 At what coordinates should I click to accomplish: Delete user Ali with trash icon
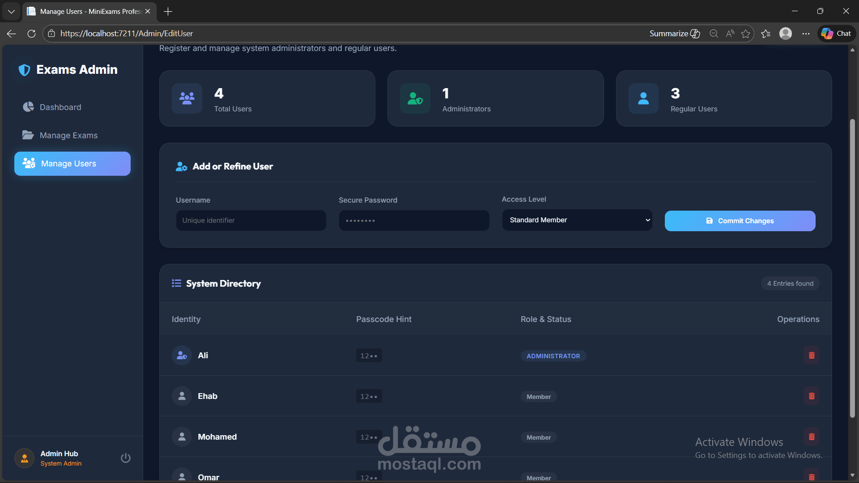click(x=811, y=356)
